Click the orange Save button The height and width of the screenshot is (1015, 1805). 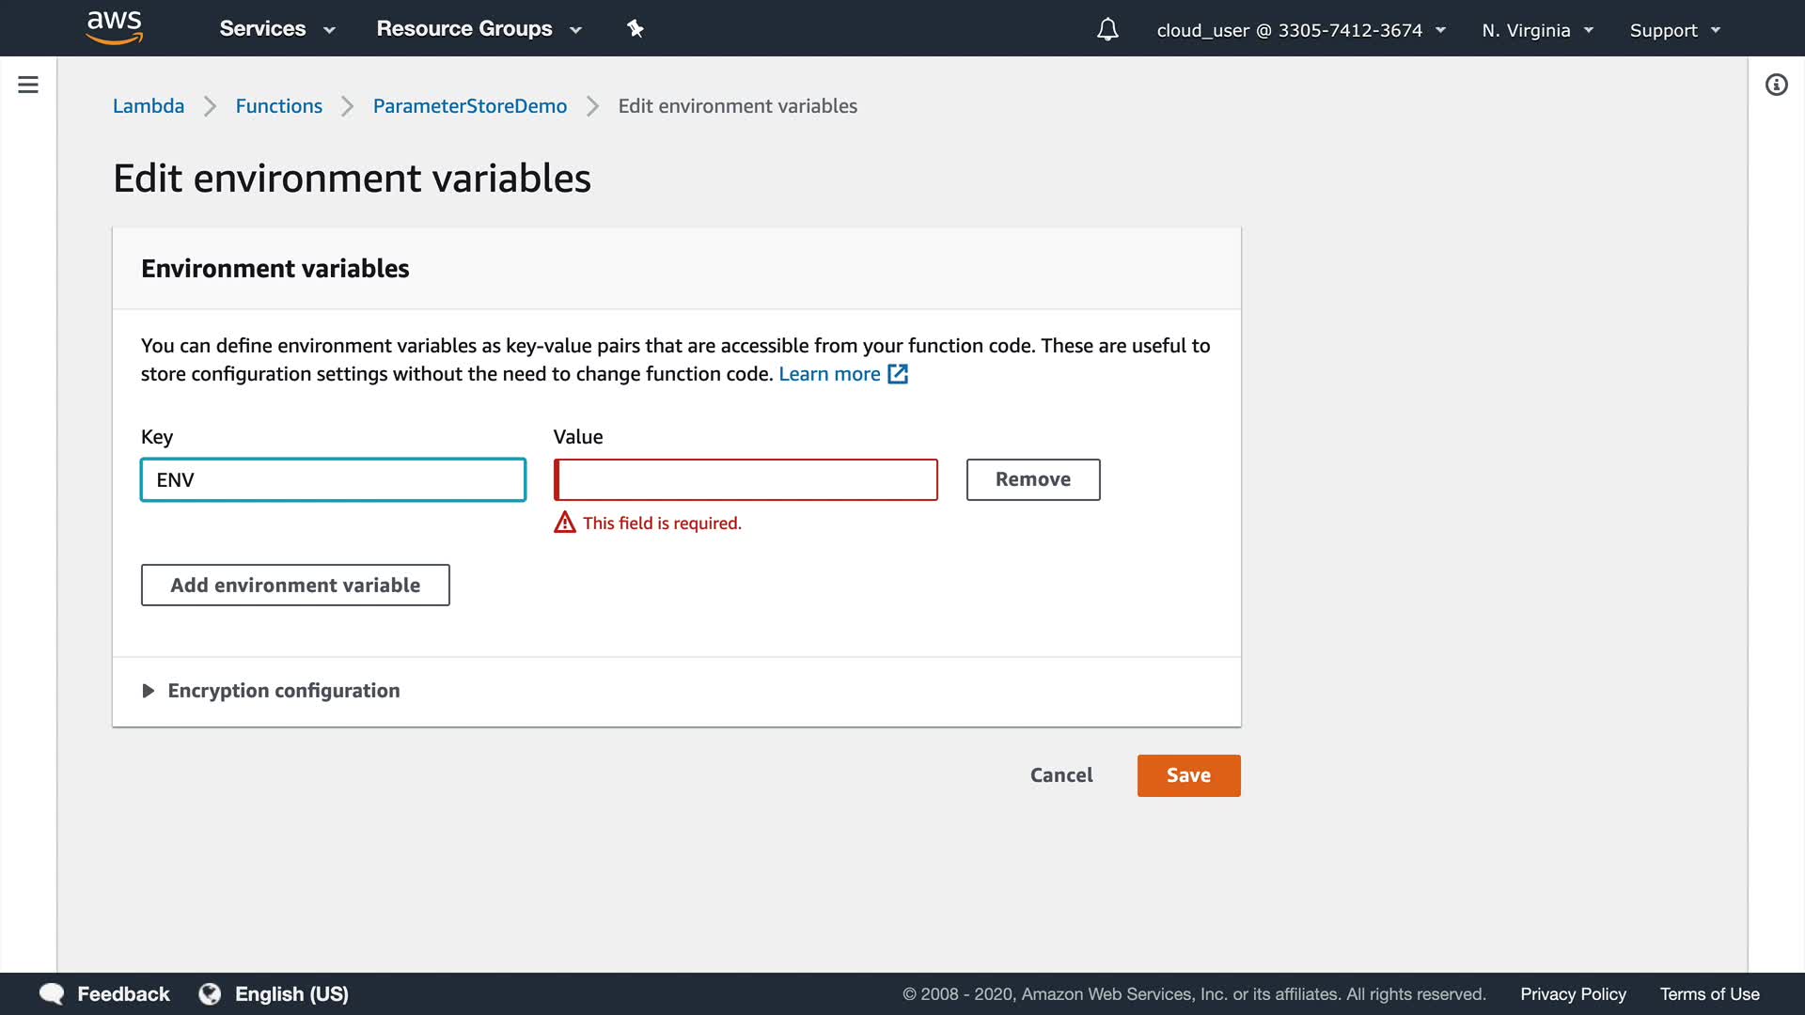pyautogui.click(x=1188, y=775)
